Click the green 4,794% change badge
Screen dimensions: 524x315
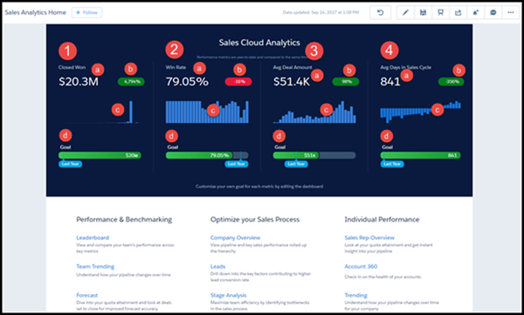(x=131, y=81)
